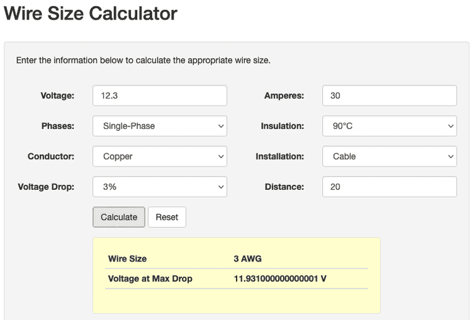
Task: Click the "Conductor:" field label
Action: 51,156
